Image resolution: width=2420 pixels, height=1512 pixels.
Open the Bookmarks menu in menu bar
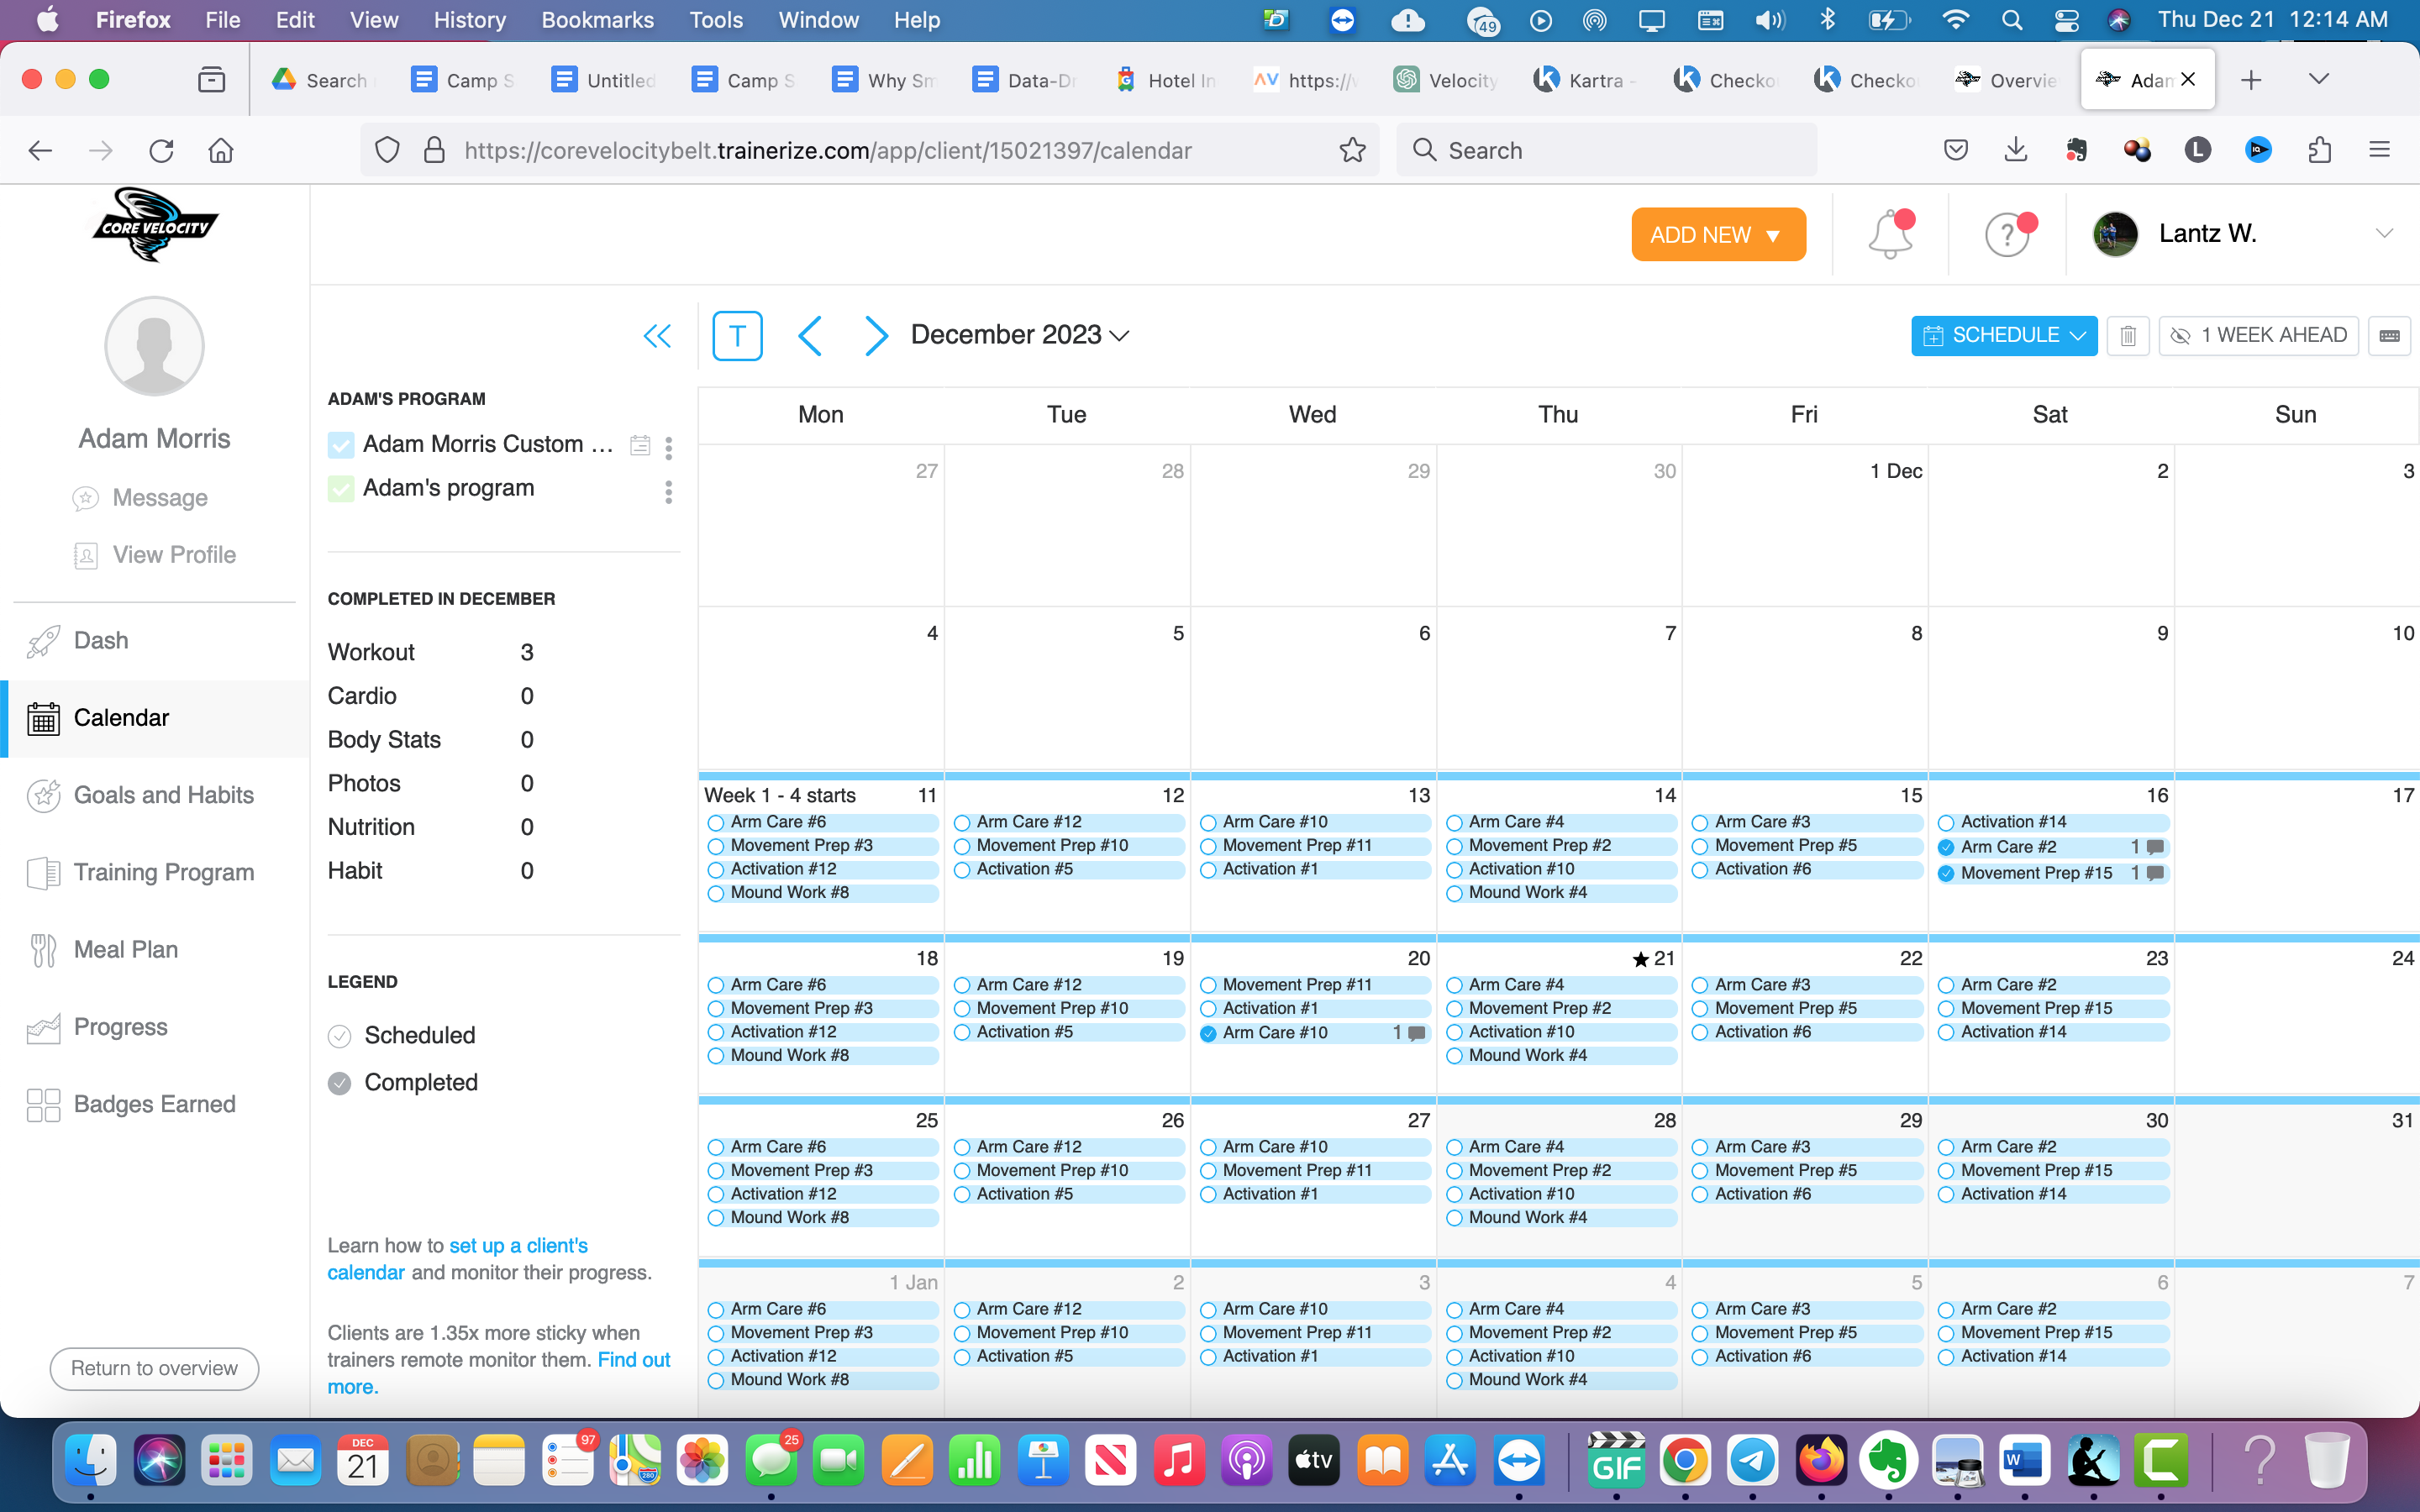597,20
